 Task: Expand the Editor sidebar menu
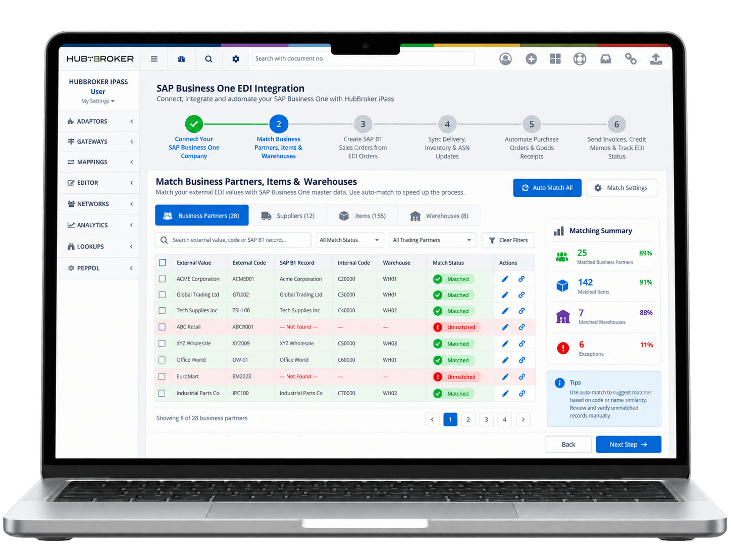(x=99, y=183)
